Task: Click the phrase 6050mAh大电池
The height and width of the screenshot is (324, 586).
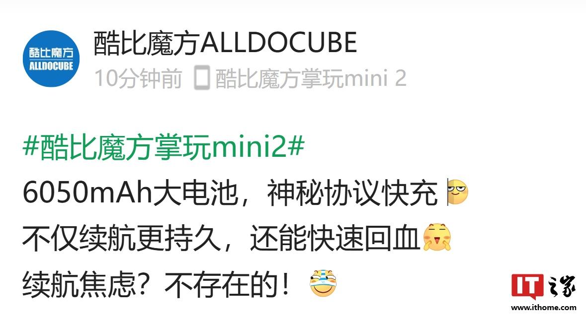Action: tap(130, 193)
